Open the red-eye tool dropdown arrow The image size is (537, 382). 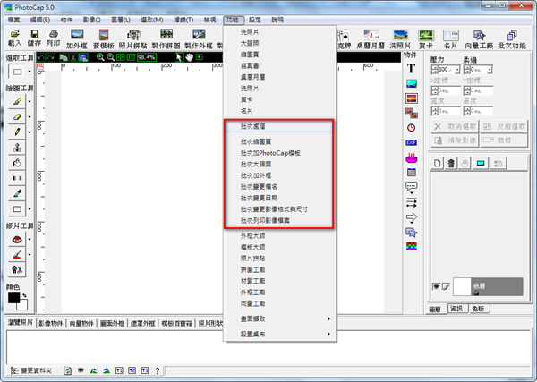point(30,239)
